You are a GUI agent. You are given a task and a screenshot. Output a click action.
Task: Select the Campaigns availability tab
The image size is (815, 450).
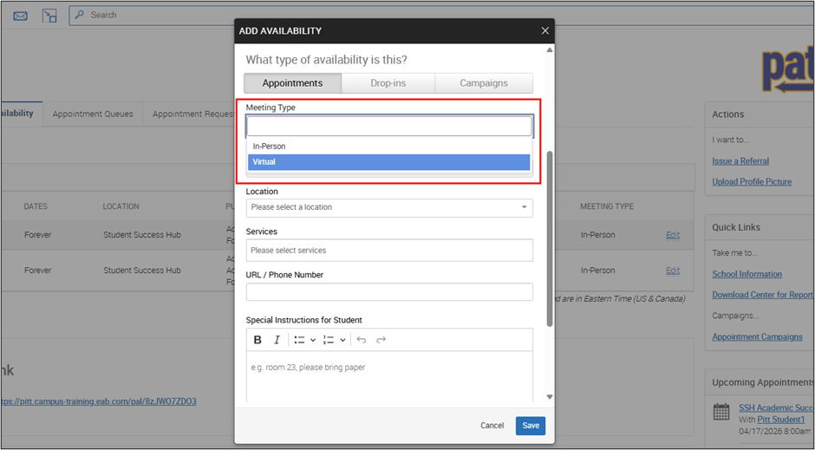point(484,83)
